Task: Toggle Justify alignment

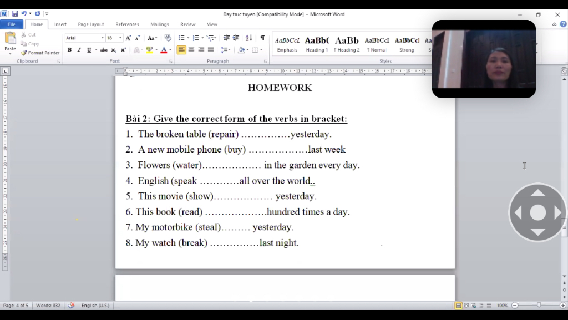Action: [x=210, y=50]
